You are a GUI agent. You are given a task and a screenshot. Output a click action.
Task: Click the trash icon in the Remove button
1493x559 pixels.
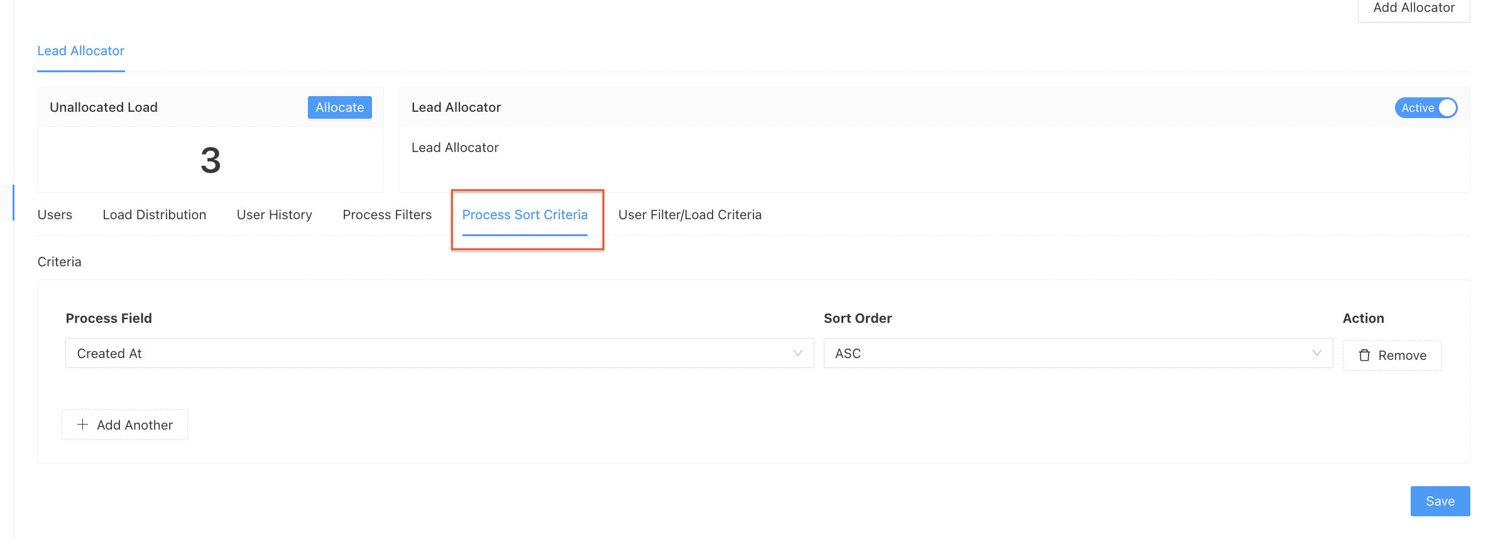tap(1364, 355)
